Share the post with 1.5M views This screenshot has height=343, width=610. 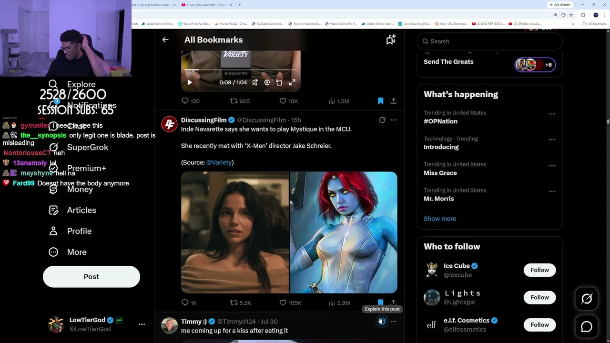pos(393,101)
